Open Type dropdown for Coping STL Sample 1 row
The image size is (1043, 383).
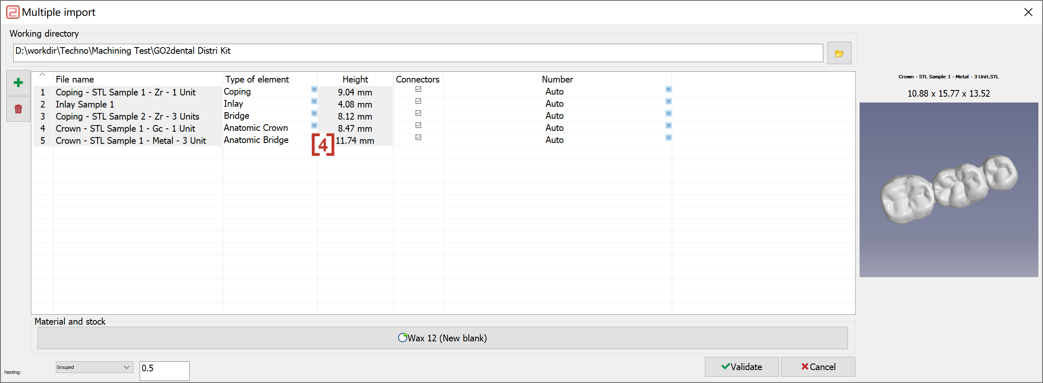(314, 89)
